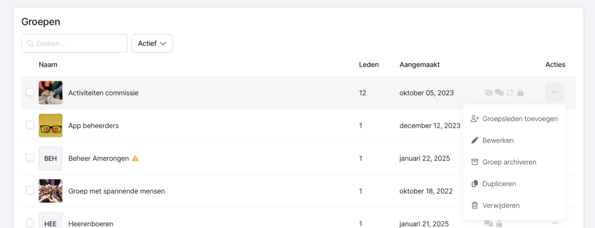Click the date oktober 18, 2022
Image resolution: width=595 pixels, height=228 pixels.
click(x=426, y=191)
